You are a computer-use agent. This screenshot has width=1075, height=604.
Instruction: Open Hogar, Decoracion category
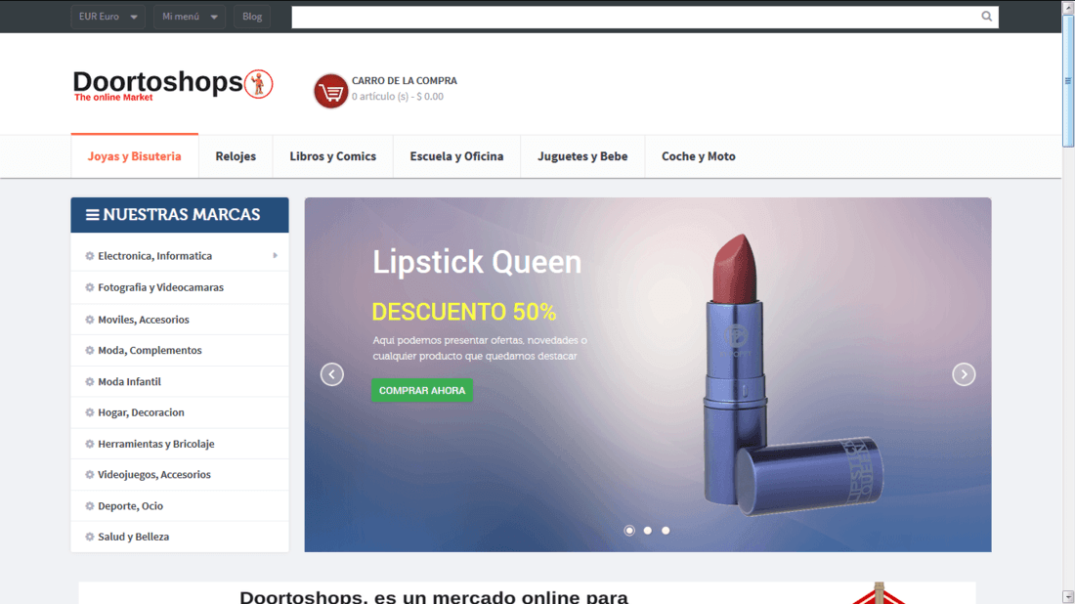coord(141,412)
